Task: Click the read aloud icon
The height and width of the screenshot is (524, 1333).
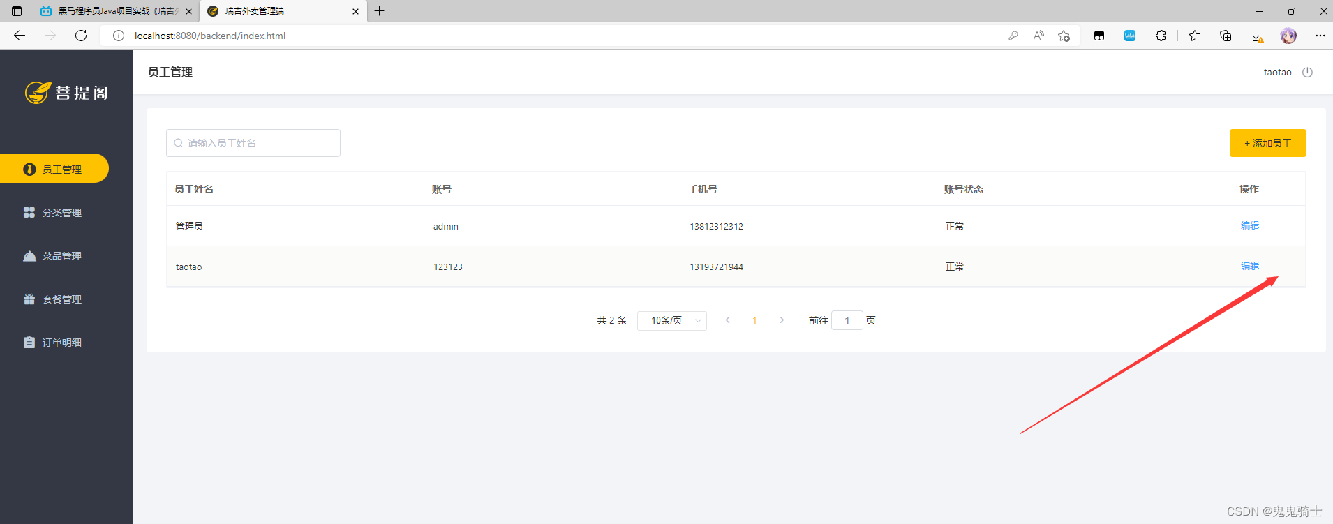Action: point(1038,36)
